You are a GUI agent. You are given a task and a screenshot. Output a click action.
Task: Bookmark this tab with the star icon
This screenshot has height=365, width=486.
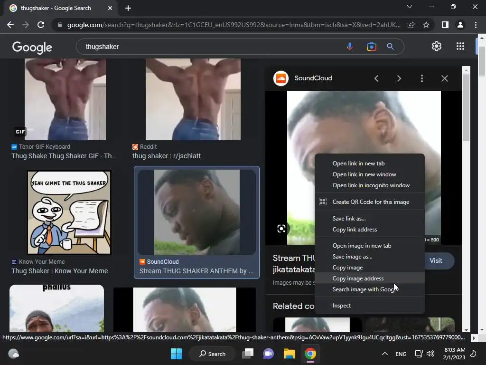(426, 25)
